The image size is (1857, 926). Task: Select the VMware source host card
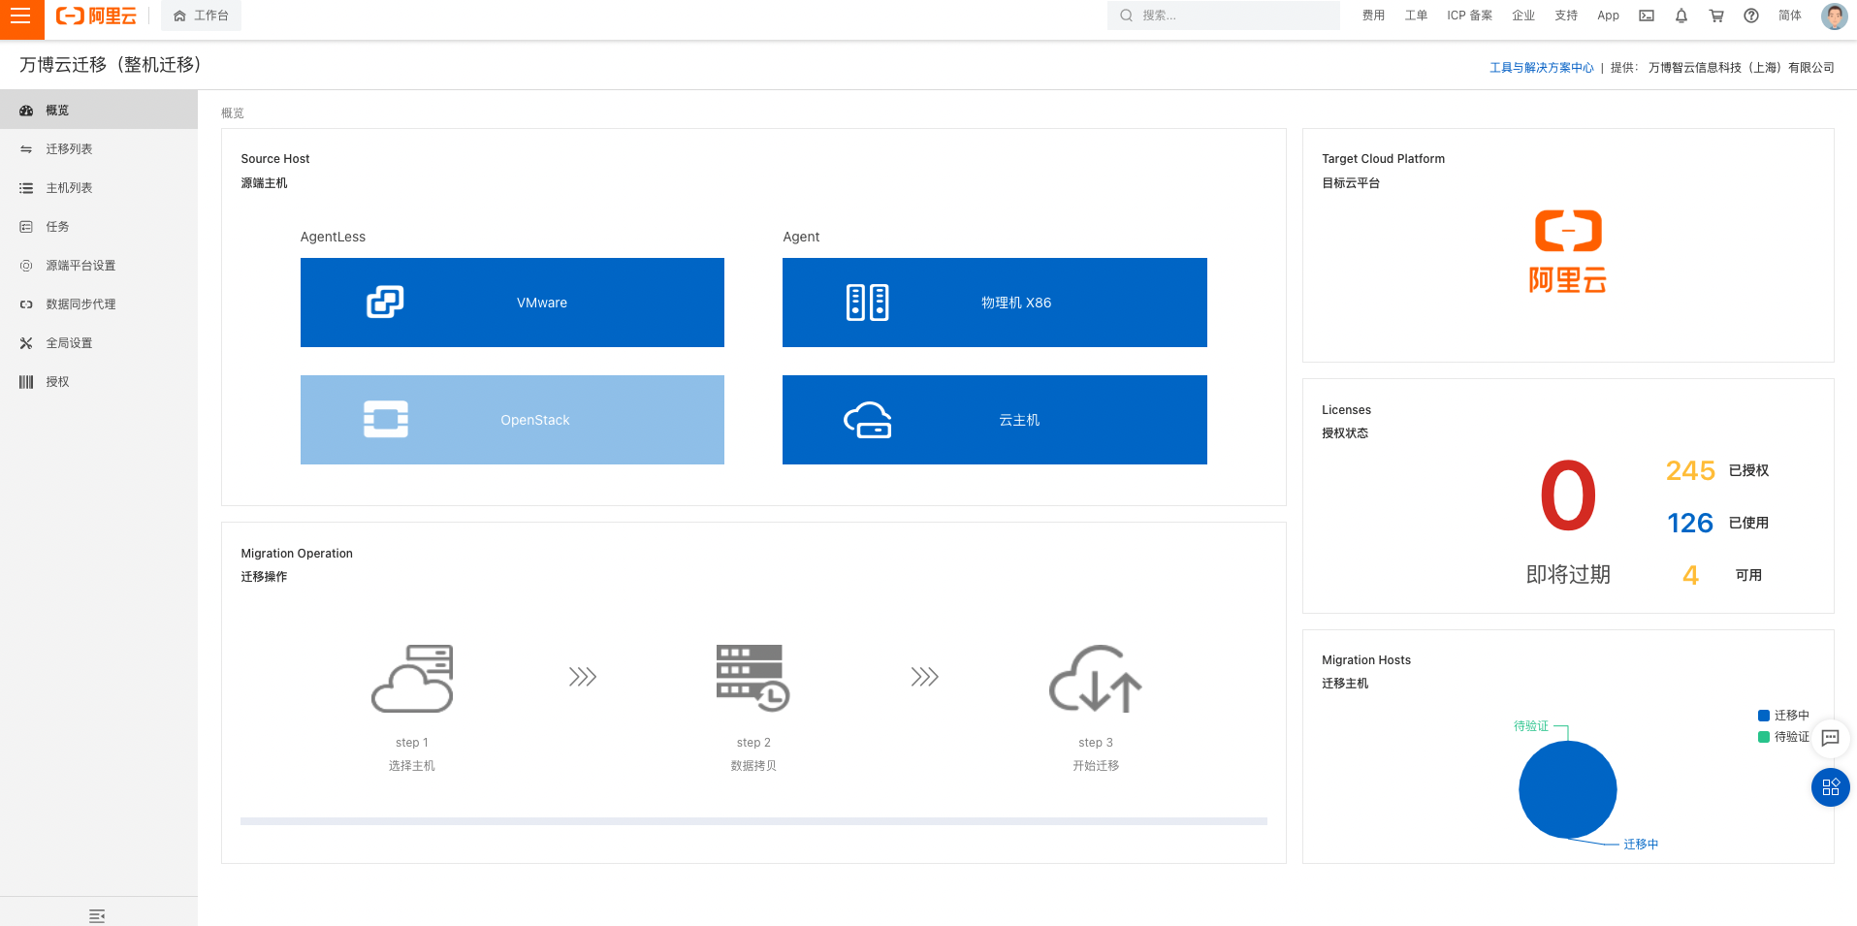point(512,303)
